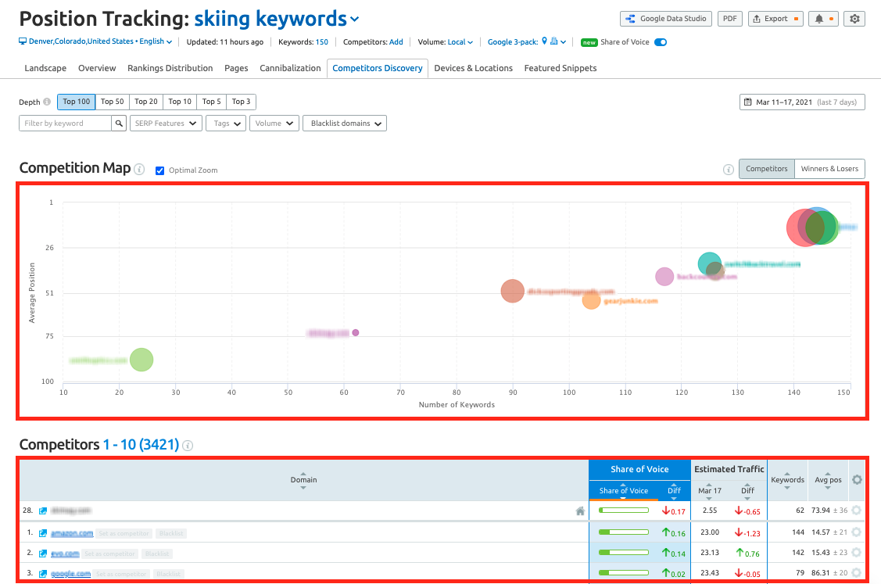The width and height of the screenshot is (881, 584).
Task: Click the settings gear icon at top right
Action: [x=855, y=19]
